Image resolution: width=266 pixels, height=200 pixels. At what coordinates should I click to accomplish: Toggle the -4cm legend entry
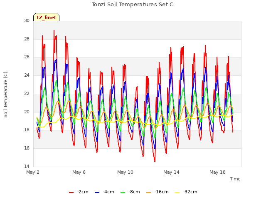[x=104, y=192]
